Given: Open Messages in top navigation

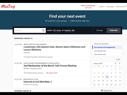Looking at the screenshot, I should (x=110, y=7).
